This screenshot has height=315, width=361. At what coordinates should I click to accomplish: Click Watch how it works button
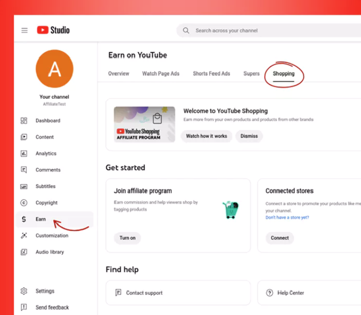pos(207,136)
